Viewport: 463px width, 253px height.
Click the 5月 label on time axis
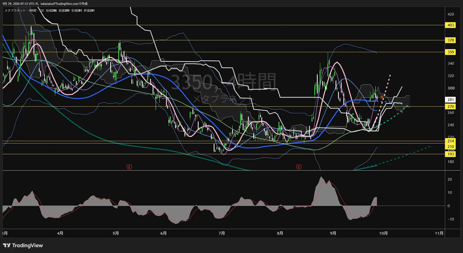(x=116, y=233)
